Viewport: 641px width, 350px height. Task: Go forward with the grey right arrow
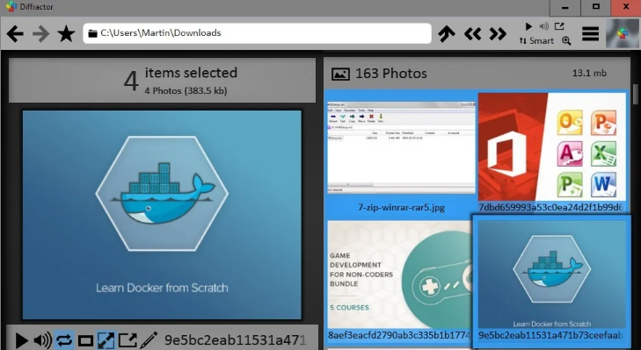[40, 33]
